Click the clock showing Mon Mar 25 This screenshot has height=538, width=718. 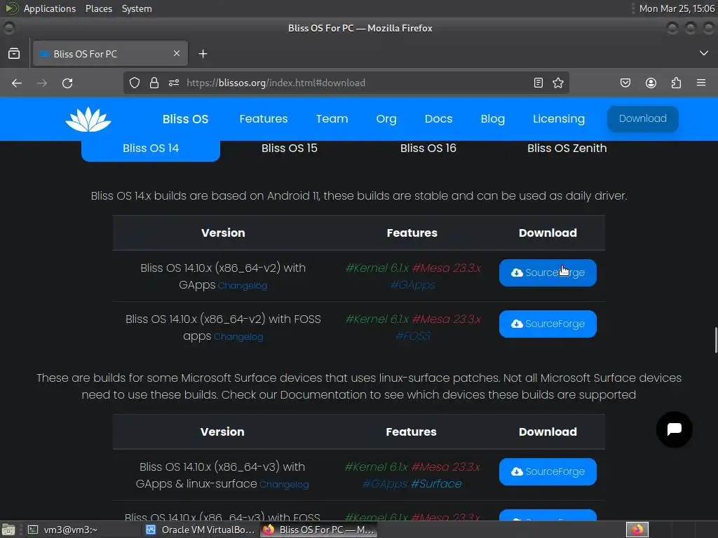pyautogui.click(x=677, y=8)
